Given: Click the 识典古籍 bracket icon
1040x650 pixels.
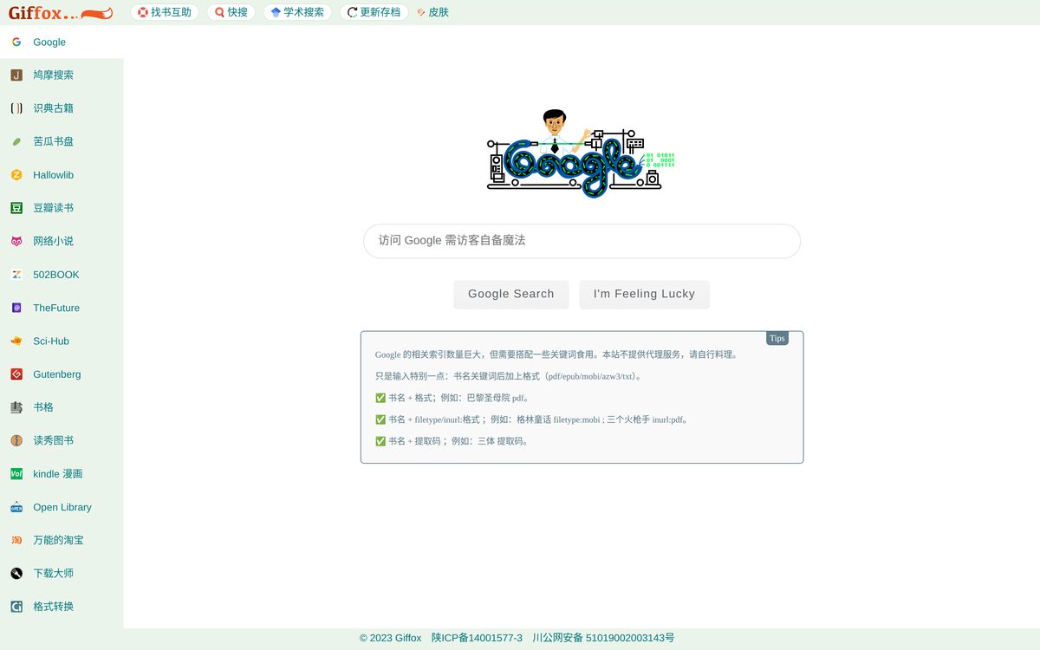Looking at the screenshot, I should [x=16, y=108].
